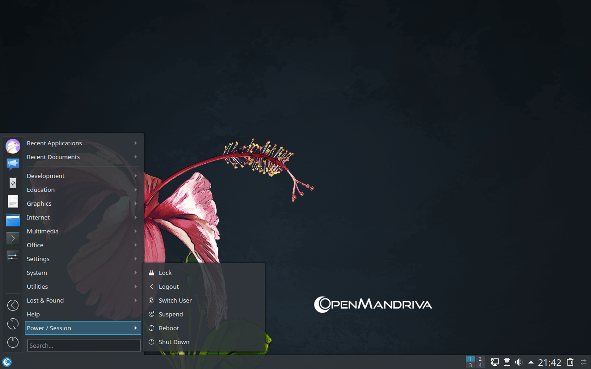Expand the hidden system tray icons arrow

click(x=531, y=362)
